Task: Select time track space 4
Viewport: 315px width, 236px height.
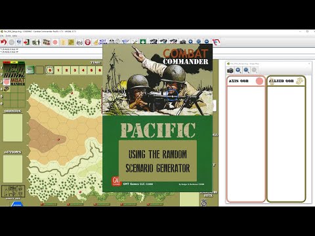Action: pyautogui.click(x=83, y=70)
